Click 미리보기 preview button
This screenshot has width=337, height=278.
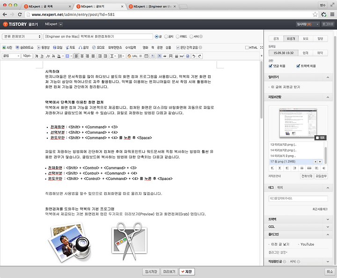(169, 272)
